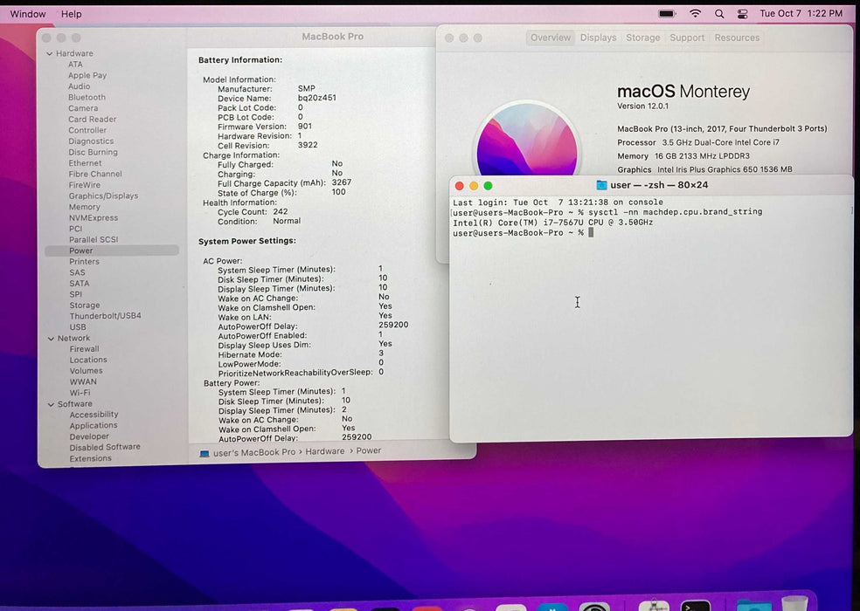Collapse the Network section in sidebar
The height and width of the screenshot is (611, 860).
click(x=50, y=339)
